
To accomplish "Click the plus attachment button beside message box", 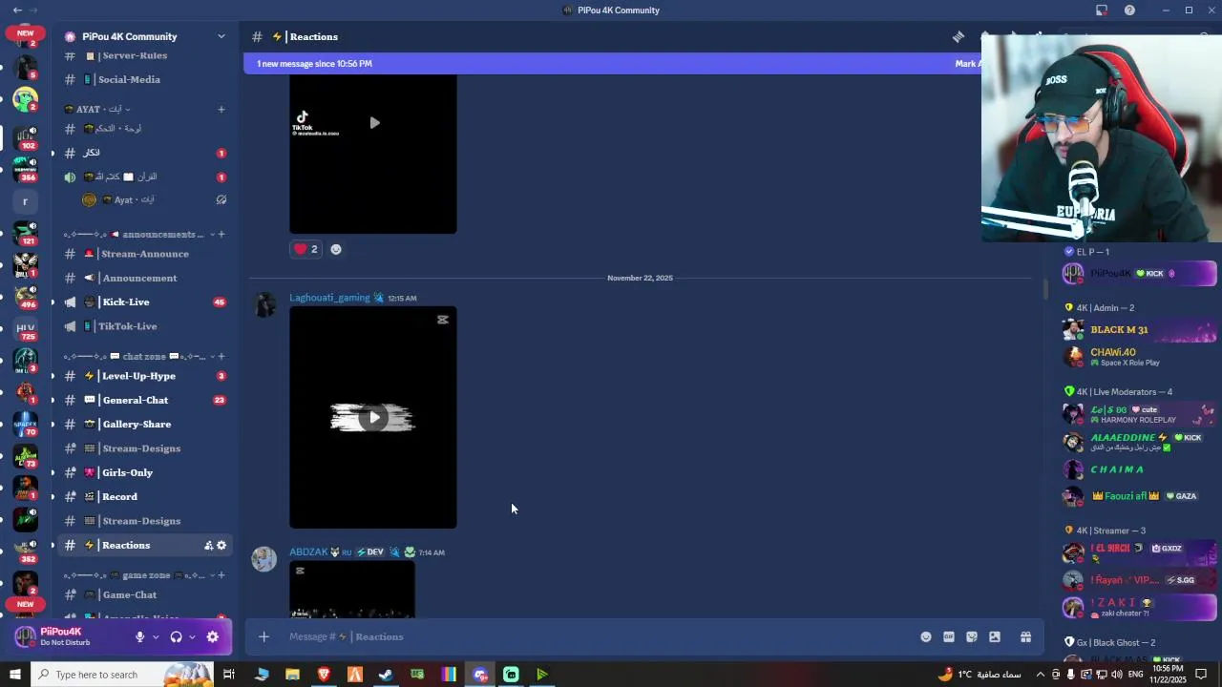I will (x=263, y=636).
